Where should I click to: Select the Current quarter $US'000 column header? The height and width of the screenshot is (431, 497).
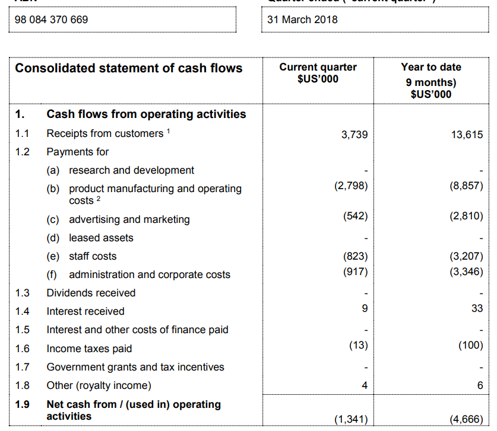coord(318,73)
